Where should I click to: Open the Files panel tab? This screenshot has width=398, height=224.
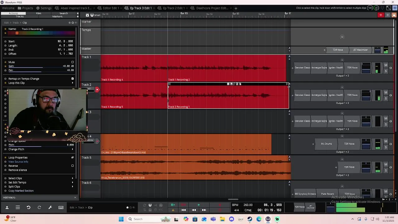pos(39,13)
